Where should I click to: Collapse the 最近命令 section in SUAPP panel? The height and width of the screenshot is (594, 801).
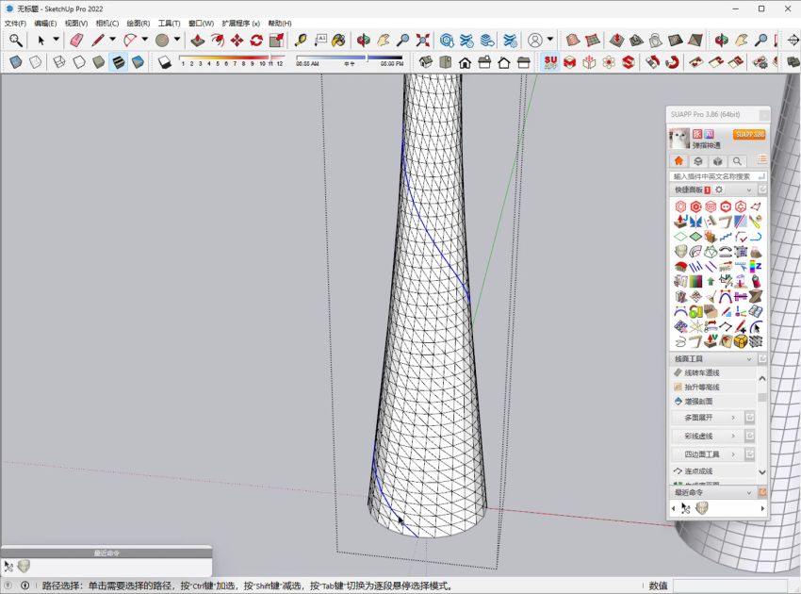[749, 493]
